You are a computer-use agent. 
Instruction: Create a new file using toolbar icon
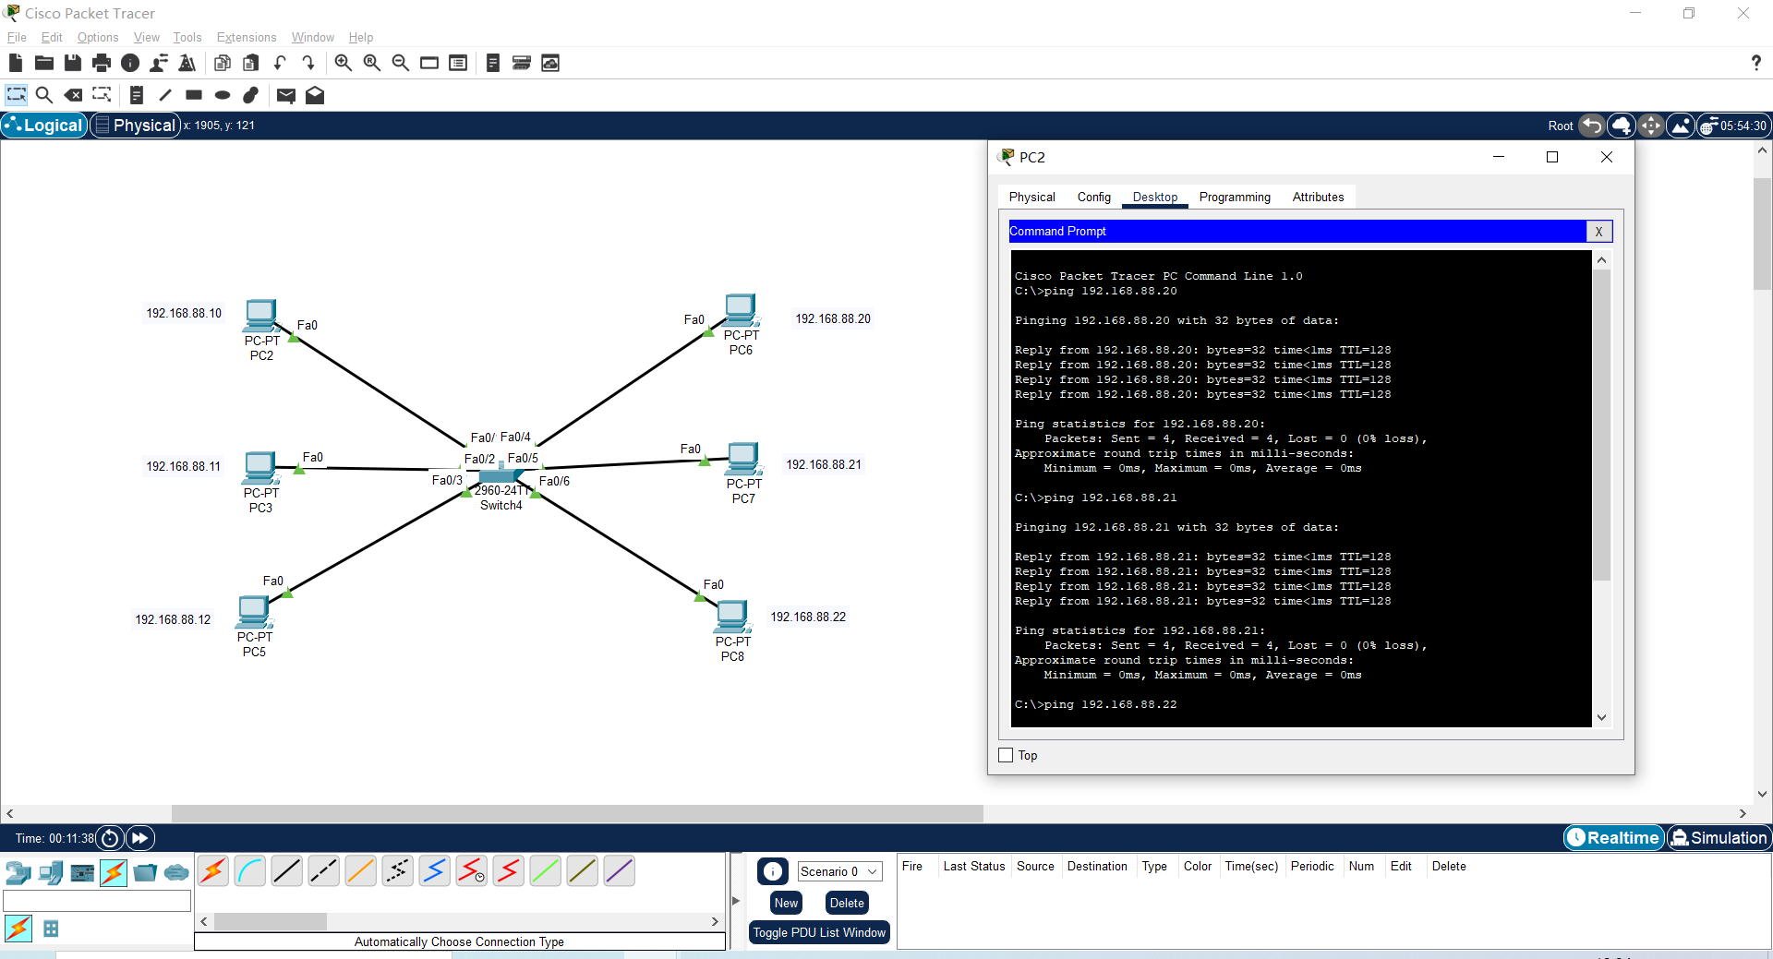click(x=15, y=63)
